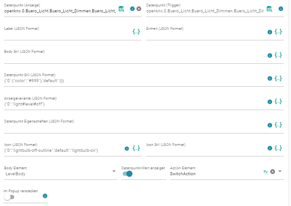Show info for Einheit field

tap(270, 32)
